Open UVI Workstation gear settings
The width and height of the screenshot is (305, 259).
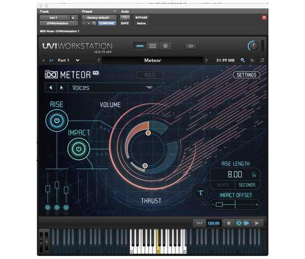[x=165, y=46]
